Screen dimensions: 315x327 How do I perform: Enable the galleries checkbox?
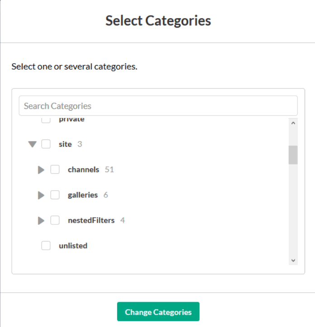(x=55, y=195)
